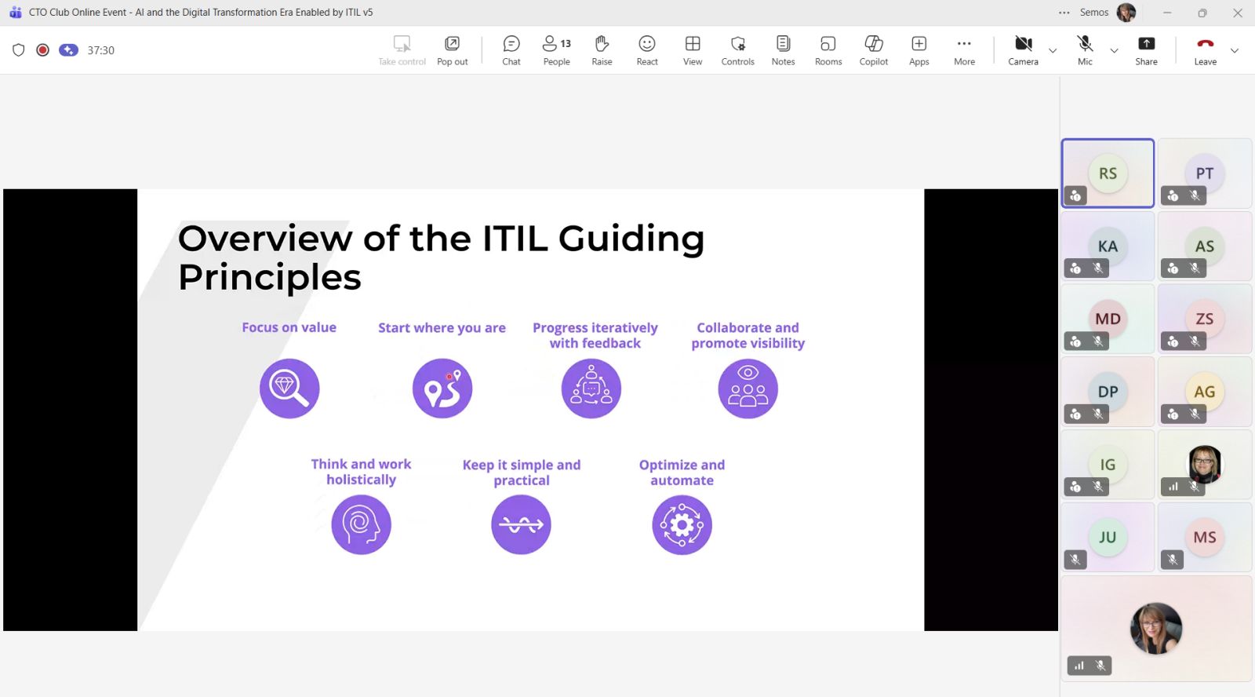
Task: Click the Focus on value magnifier icon
Action: point(289,389)
